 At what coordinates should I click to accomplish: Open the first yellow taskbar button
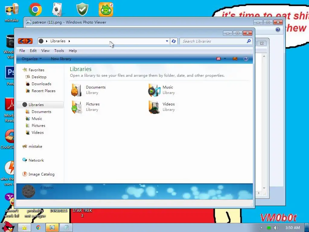[24, 228]
